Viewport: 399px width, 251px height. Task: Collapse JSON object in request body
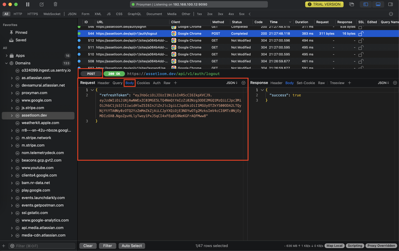click(92, 90)
